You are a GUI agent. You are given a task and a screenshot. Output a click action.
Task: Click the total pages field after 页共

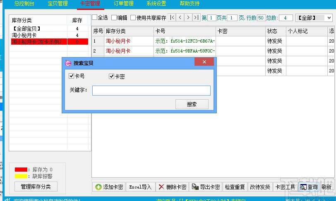click(232, 18)
